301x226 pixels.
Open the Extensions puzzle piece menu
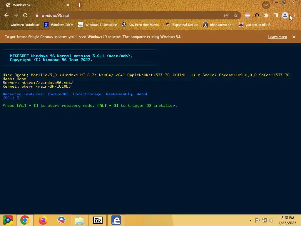(x=266, y=15)
